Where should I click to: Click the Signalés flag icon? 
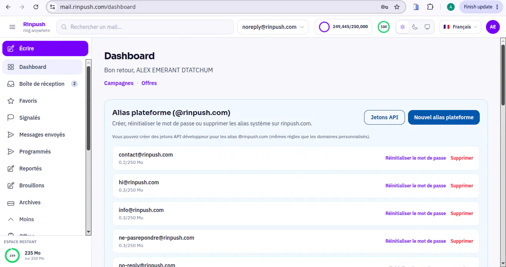click(11, 118)
